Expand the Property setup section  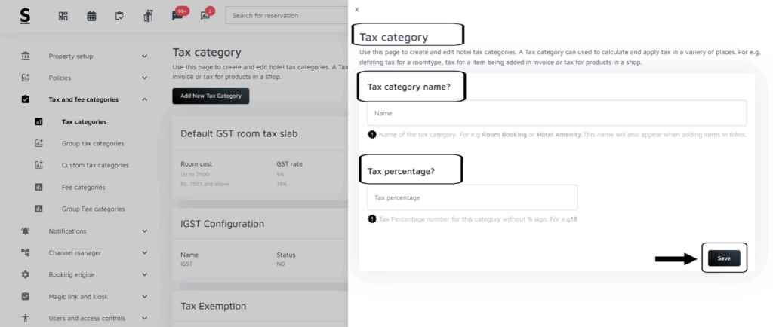coord(144,56)
